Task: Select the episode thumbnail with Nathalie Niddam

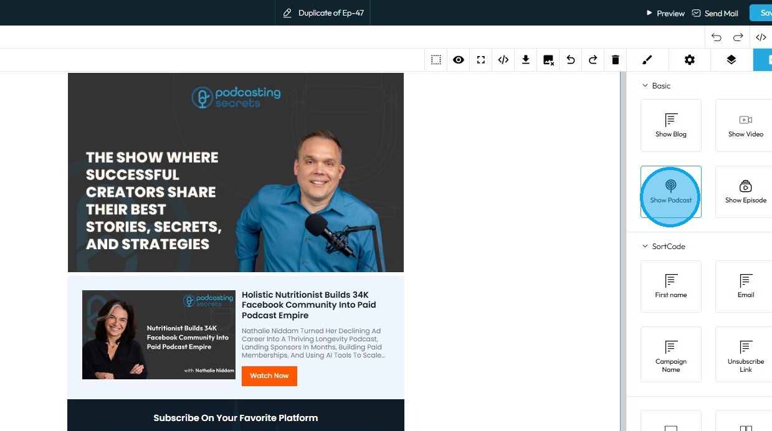Action: [x=159, y=334]
